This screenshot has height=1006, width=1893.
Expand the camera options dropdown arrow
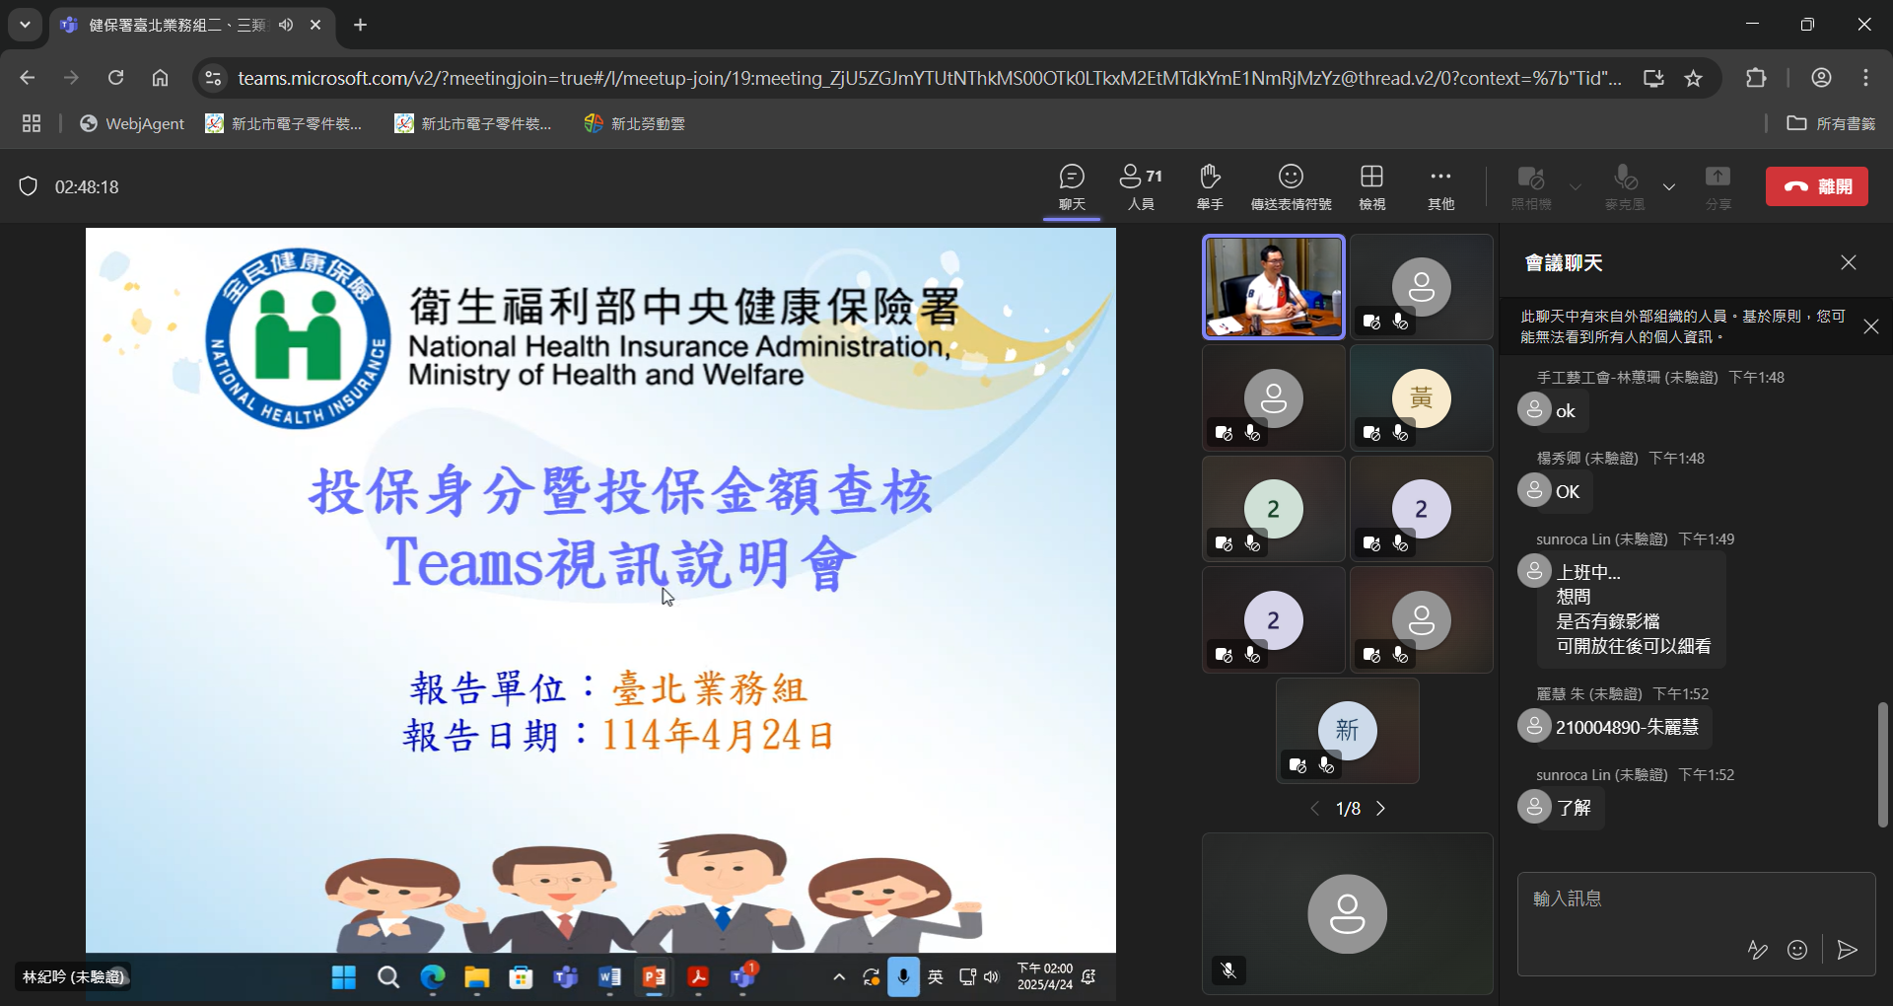point(1576,186)
